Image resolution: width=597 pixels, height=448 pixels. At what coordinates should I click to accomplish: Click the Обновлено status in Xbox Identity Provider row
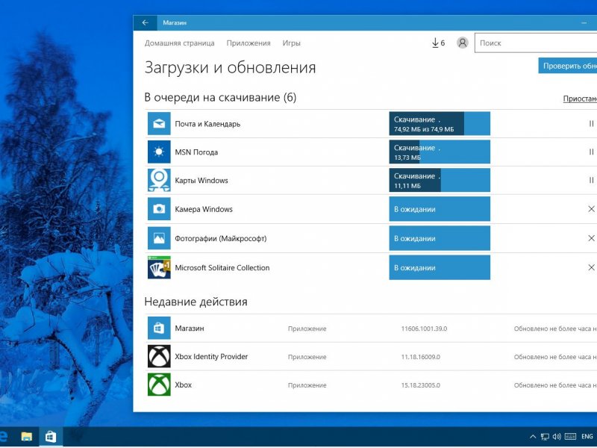[555, 357]
